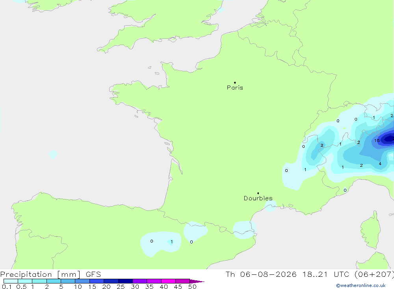Pick the 10–15 mm legend color box
The width and height of the screenshot is (394, 289).
point(82,281)
